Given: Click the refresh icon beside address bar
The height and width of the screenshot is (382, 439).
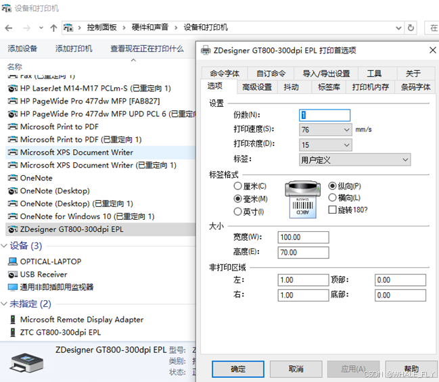Looking at the screenshot, I should 411,28.
